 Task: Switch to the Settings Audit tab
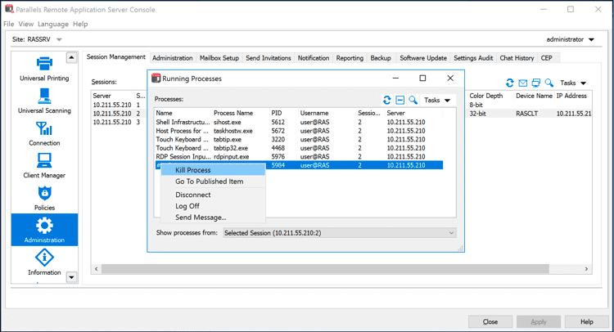[473, 58]
